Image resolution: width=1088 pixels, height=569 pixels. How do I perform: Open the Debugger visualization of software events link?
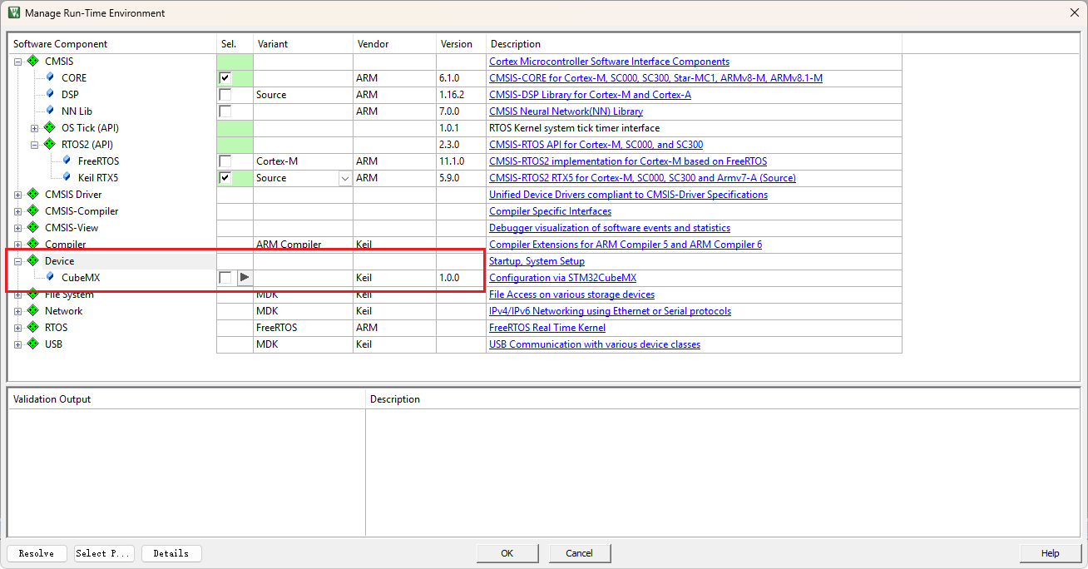coord(610,228)
